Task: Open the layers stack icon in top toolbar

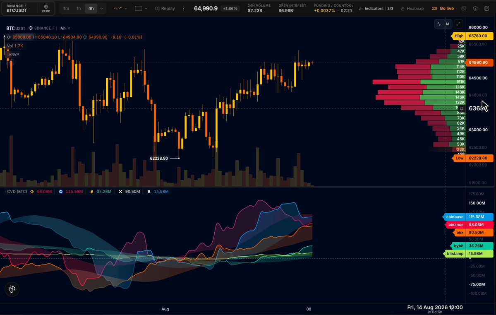Action: point(475,9)
